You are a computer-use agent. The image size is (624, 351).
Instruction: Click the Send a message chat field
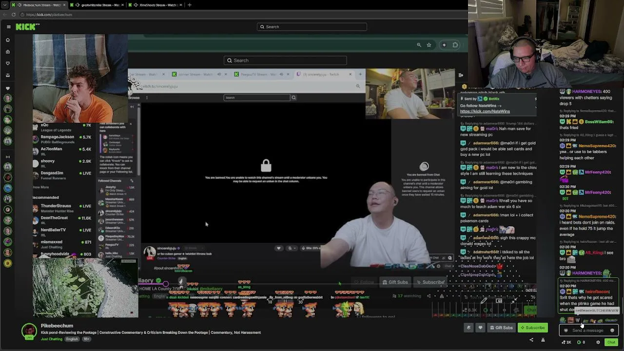click(589, 331)
